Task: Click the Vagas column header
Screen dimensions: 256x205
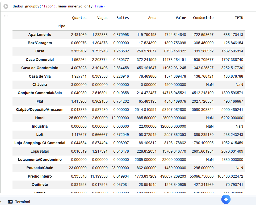Action: [102, 18]
